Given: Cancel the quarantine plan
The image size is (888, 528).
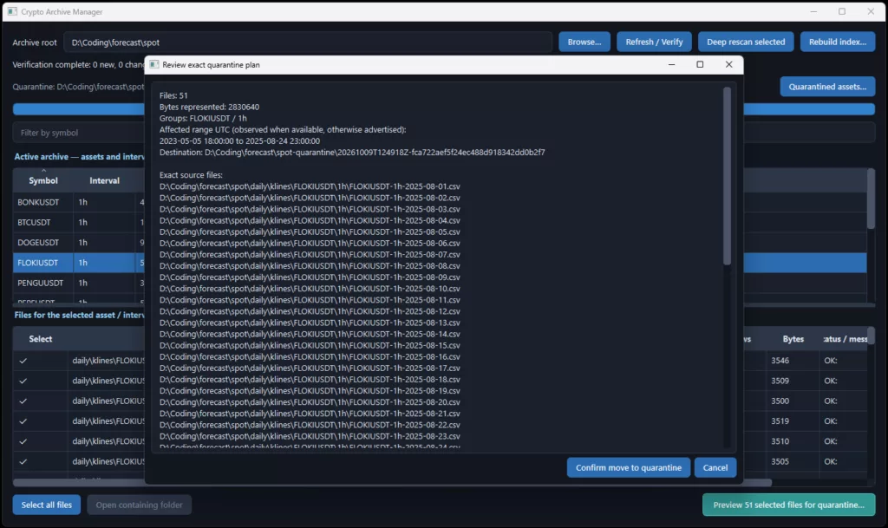Looking at the screenshot, I should point(715,467).
